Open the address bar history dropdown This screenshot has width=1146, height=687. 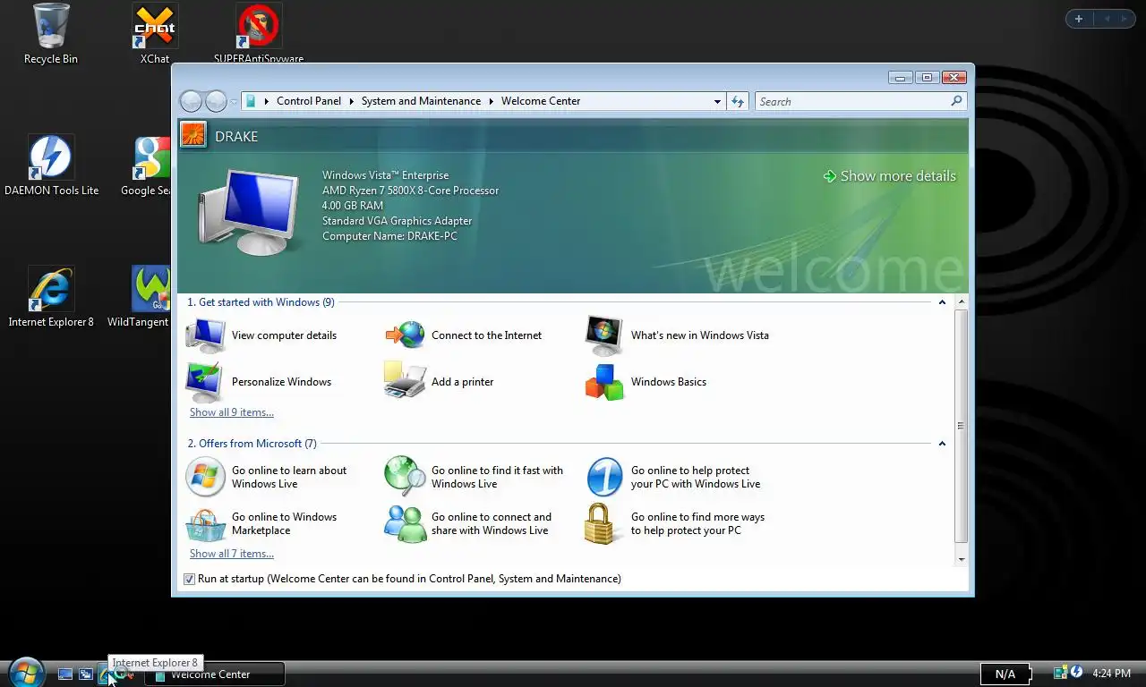pos(717,101)
